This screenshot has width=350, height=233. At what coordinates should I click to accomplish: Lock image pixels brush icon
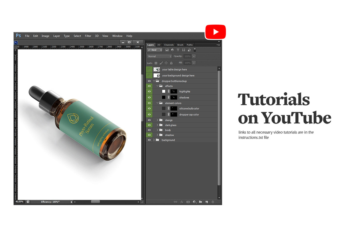click(x=161, y=63)
